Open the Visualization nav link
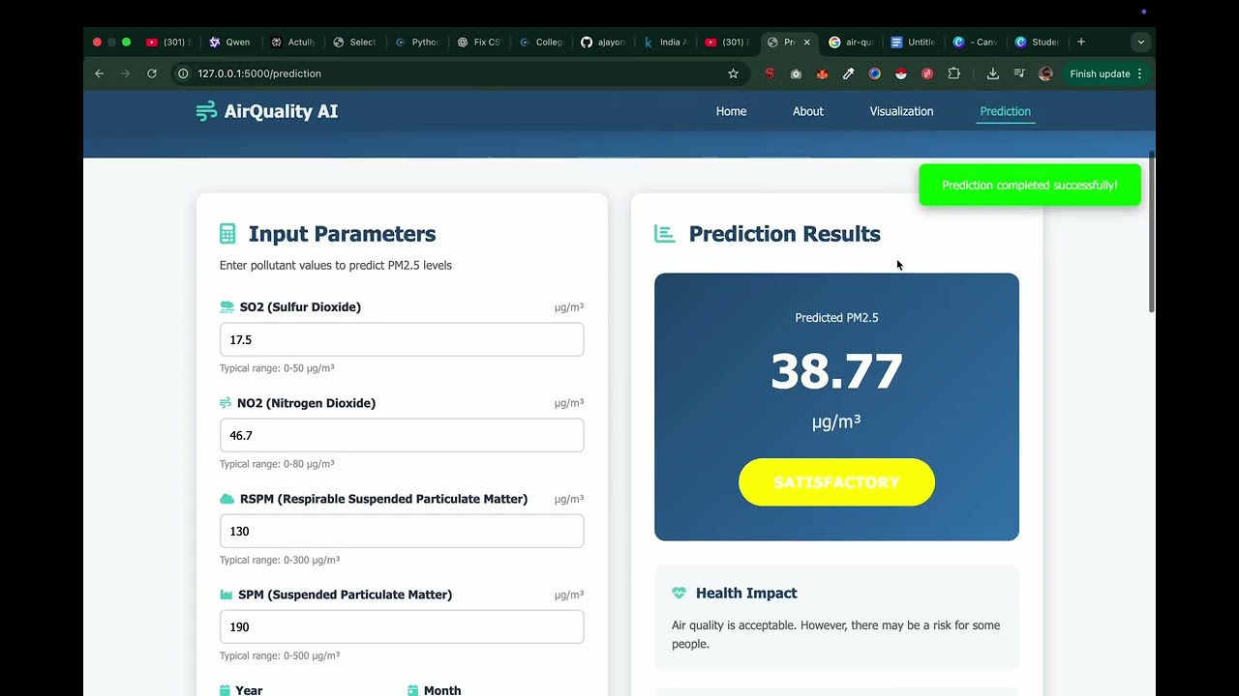 [x=901, y=111]
